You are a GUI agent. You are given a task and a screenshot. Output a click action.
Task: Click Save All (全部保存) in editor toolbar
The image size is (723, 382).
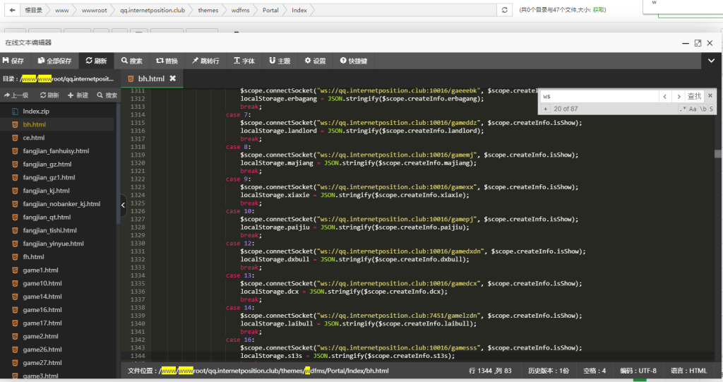click(54, 61)
